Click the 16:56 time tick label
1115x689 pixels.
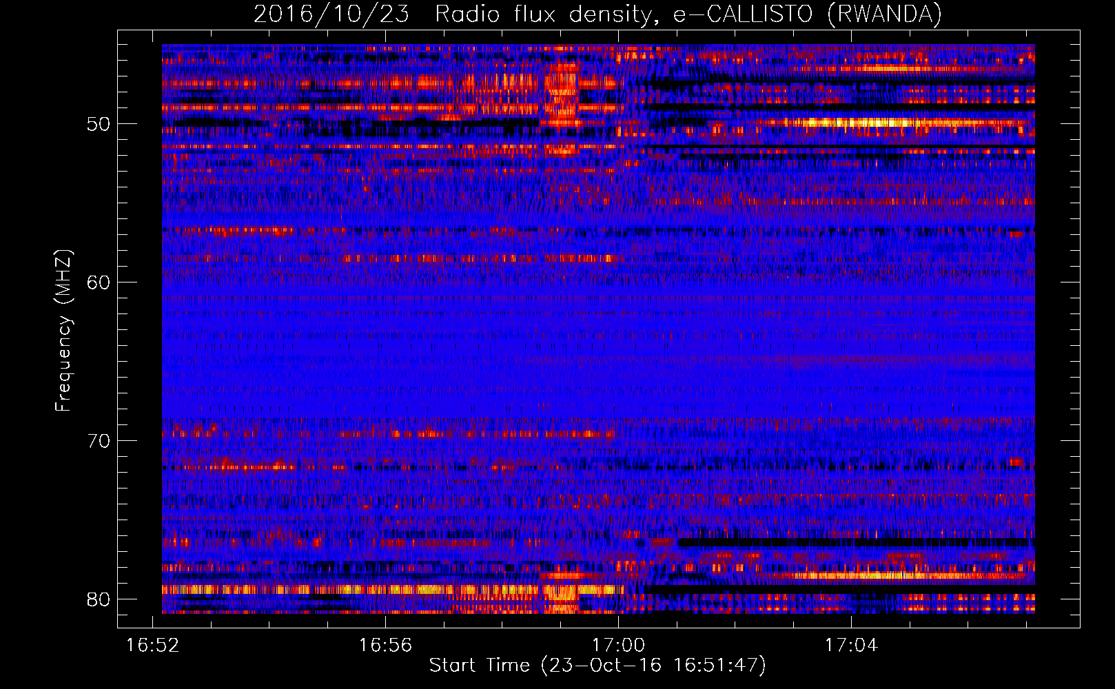[386, 646]
